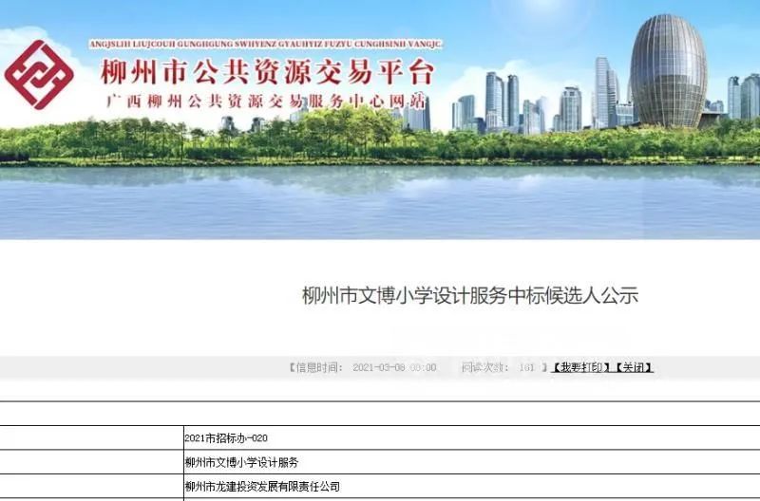This screenshot has width=760, height=501.
Task: Click the blank label cell beside 2021市招标办-020
Action: [x=90, y=438]
